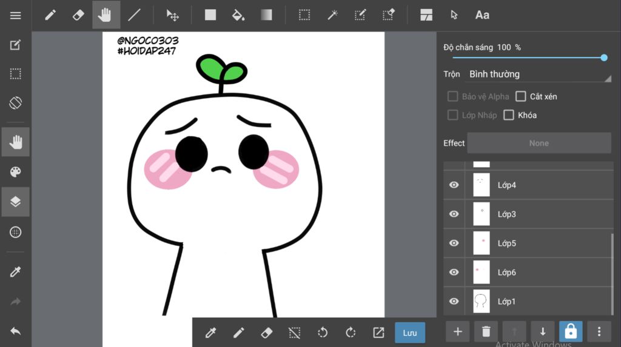The width and height of the screenshot is (621, 347).
Task: Select the Eraser tool in top toolbar
Action: (x=78, y=15)
